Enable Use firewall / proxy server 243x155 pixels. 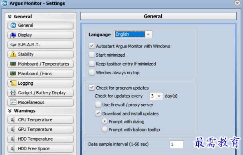(x=98, y=105)
